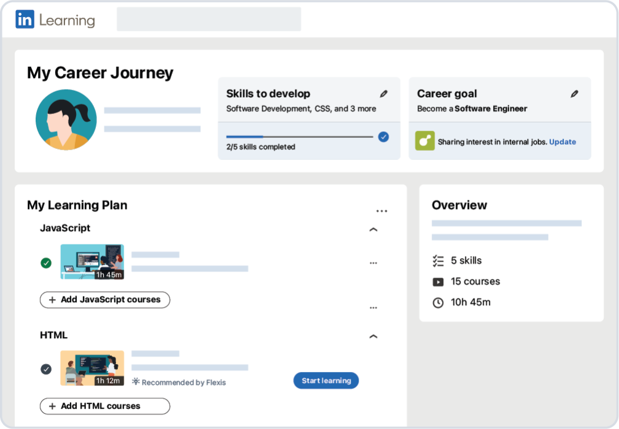Click the Update link for internal jobs
619x429 pixels.
562,142
